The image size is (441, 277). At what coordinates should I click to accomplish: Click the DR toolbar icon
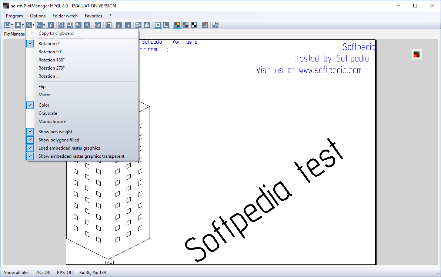216,25
